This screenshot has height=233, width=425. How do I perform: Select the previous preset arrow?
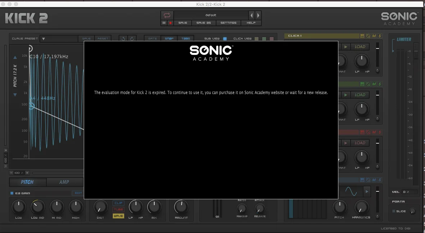pyautogui.click(x=252, y=15)
